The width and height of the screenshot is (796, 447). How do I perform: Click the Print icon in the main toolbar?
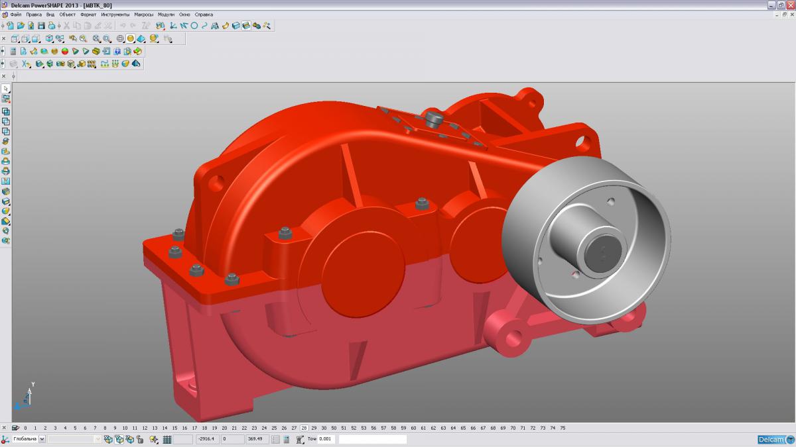(x=52, y=25)
